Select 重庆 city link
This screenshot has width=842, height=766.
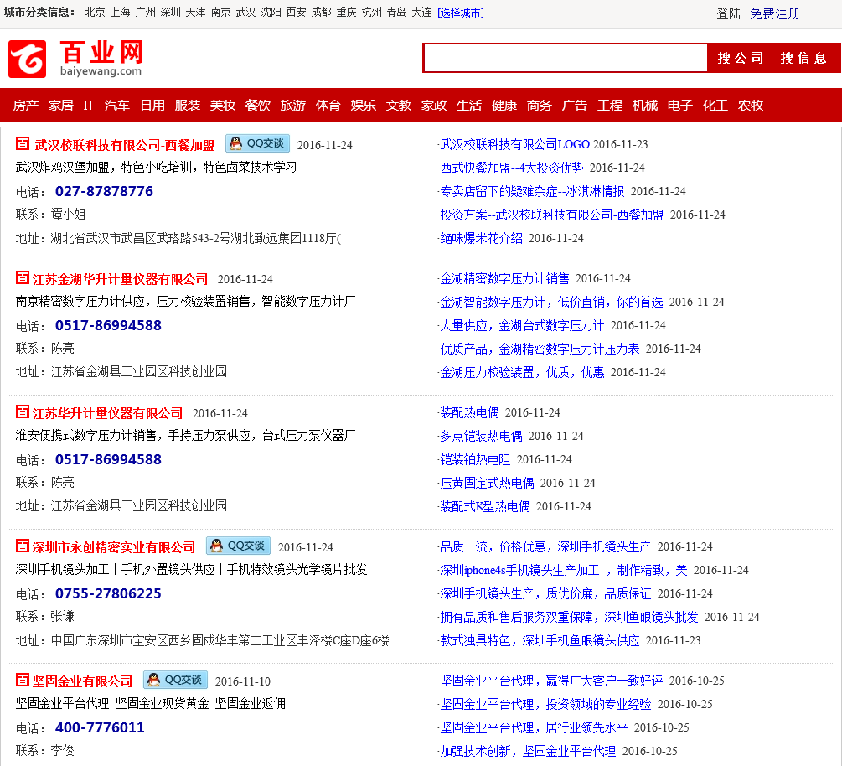pyautogui.click(x=346, y=13)
